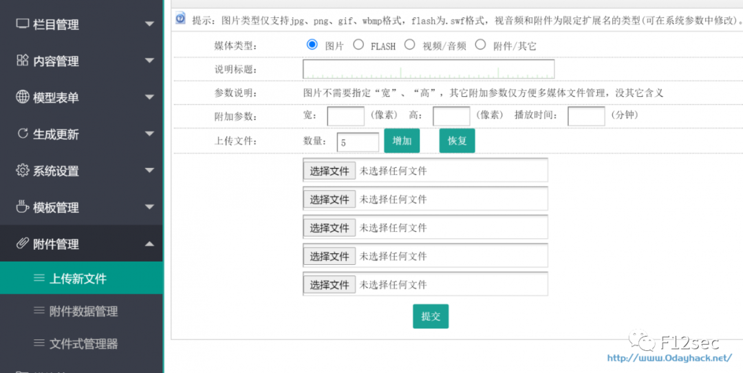The height and width of the screenshot is (373, 743).
Task: Click the grid icon beside 内容管理
Action: pyautogui.click(x=22, y=60)
